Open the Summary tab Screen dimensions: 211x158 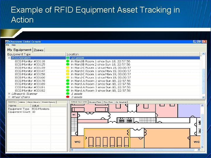[12, 102]
